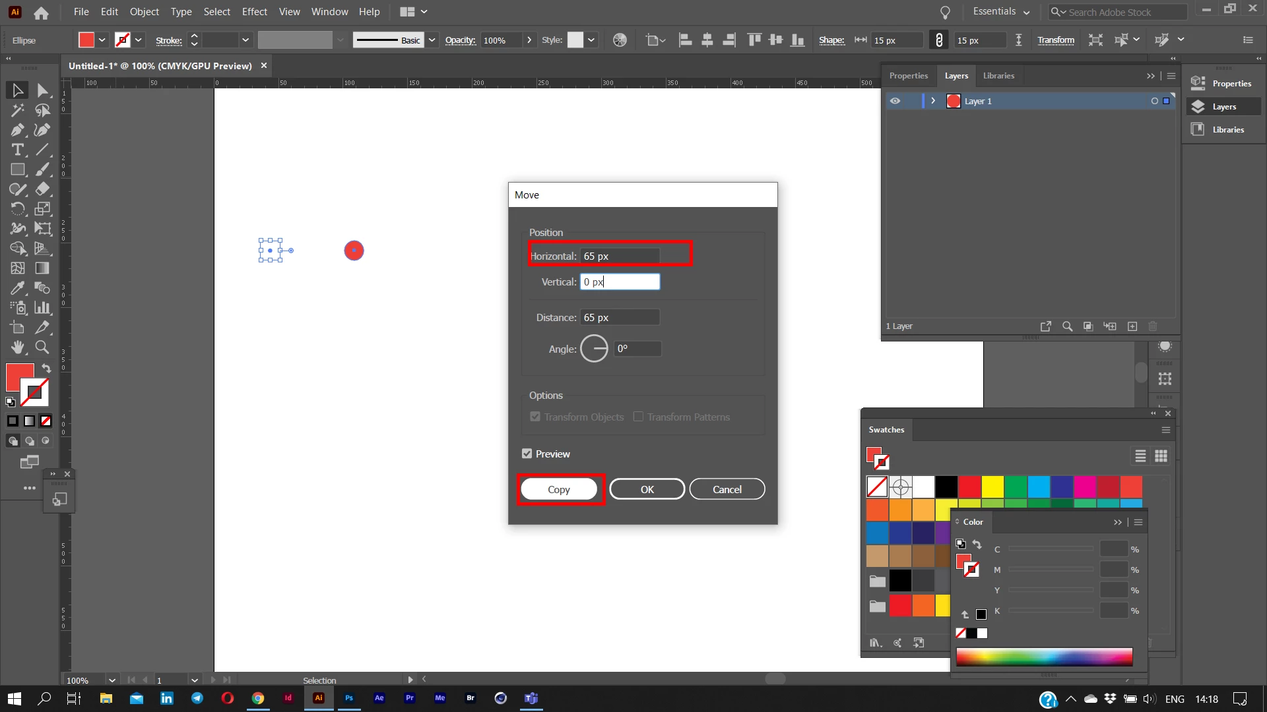Click the Horizontal position field
Screen dimensions: 1267x712
(x=620, y=256)
